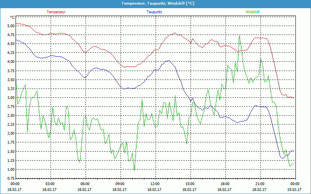Viewport: 311px width, 194px height.
Task: Select the red Temperatur legend label
Action: [56, 12]
